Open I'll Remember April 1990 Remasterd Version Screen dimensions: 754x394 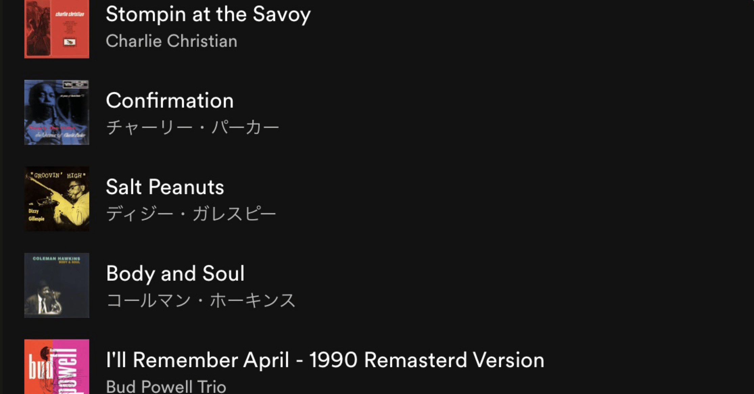[x=325, y=360]
